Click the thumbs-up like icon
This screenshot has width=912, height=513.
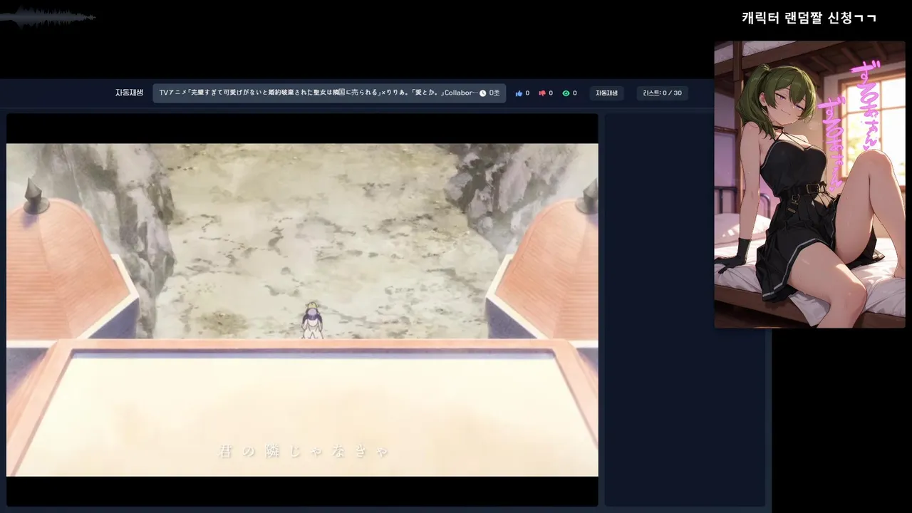click(519, 93)
